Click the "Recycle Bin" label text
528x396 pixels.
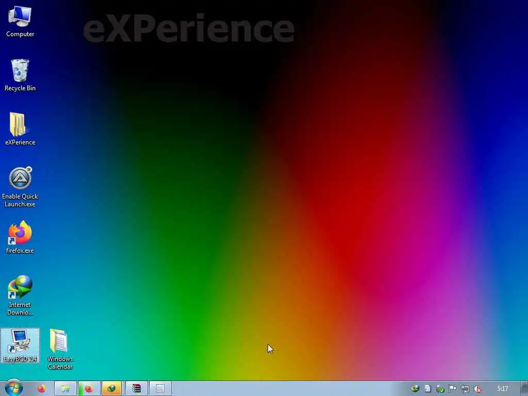click(x=20, y=88)
